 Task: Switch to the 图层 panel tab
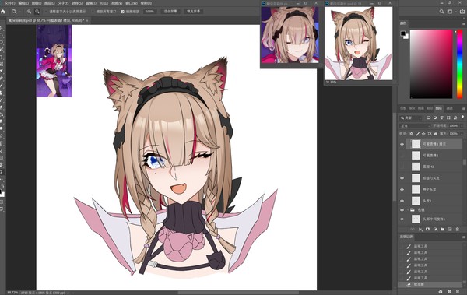[439, 108]
